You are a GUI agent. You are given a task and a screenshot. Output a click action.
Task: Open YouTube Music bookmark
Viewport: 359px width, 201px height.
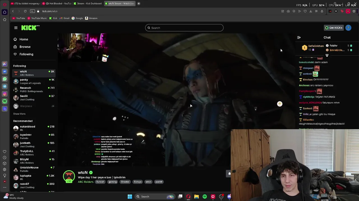point(37,18)
